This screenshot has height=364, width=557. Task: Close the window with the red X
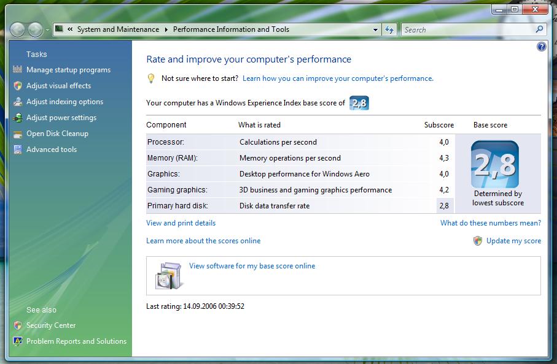535,10
